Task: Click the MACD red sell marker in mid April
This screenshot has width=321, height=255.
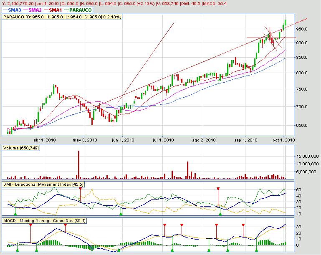Action: [x=65, y=225]
